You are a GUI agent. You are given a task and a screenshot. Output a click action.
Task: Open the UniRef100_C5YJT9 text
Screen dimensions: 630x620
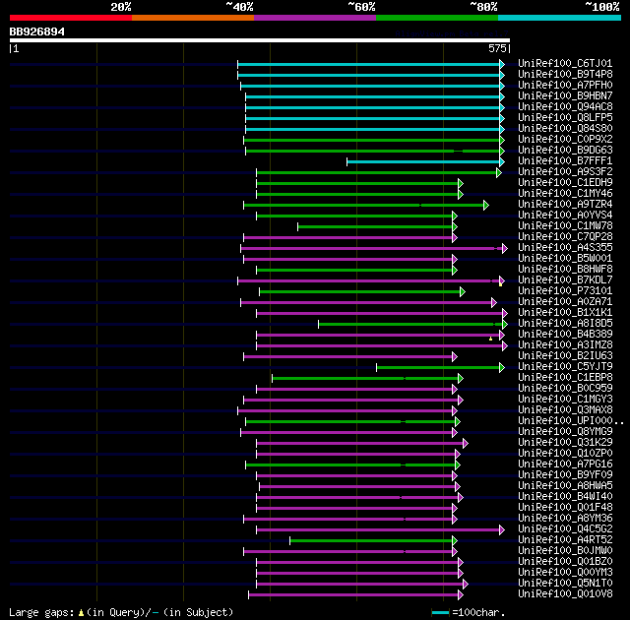tap(565, 367)
